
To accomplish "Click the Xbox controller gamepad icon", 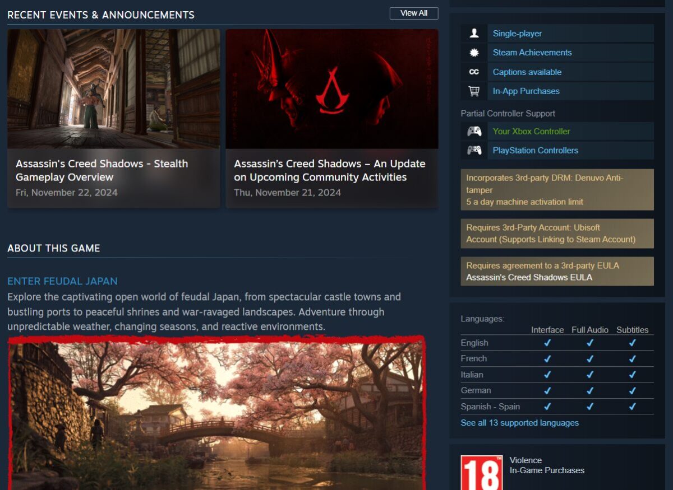I will pyautogui.click(x=474, y=132).
